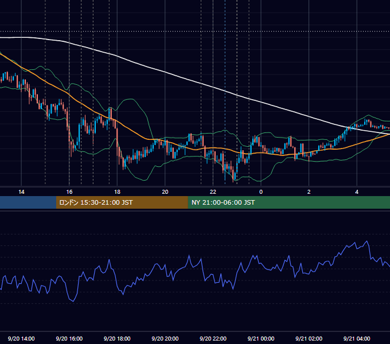Viewport: 390px width, 344px height.
Task: Click the 14 hour axis label
Action: [x=21, y=192]
